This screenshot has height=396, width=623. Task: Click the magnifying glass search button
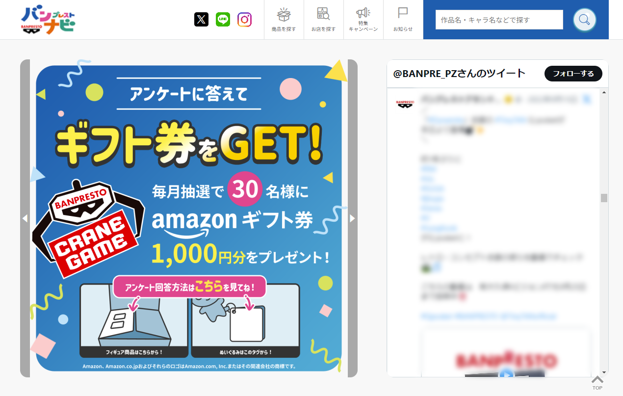[584, 20]
